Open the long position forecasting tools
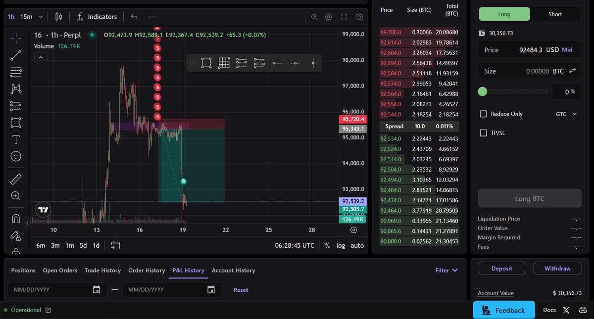594x319 pixels. [x=16, y=105]
